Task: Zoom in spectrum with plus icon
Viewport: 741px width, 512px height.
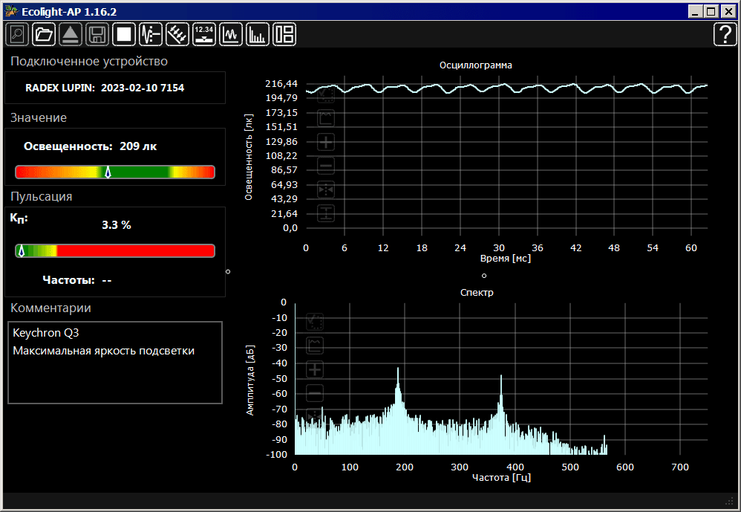Action: click(x=315, y=369)
